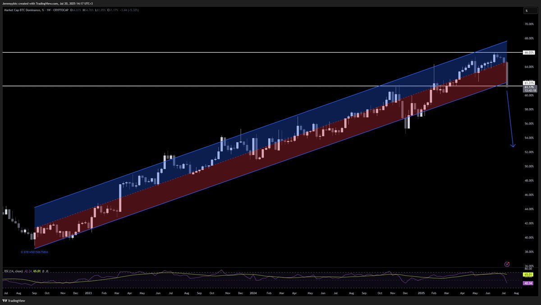Click the 70.00% label on price axis
Image resolution: width=541 pixels, height=305 pixels.
(x=529, y=24)
